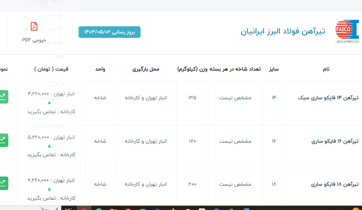
Task: Click the بروز رسانی ۱۴۰۳/۰۵/۰۲ update badge
Action: [110, 32]
